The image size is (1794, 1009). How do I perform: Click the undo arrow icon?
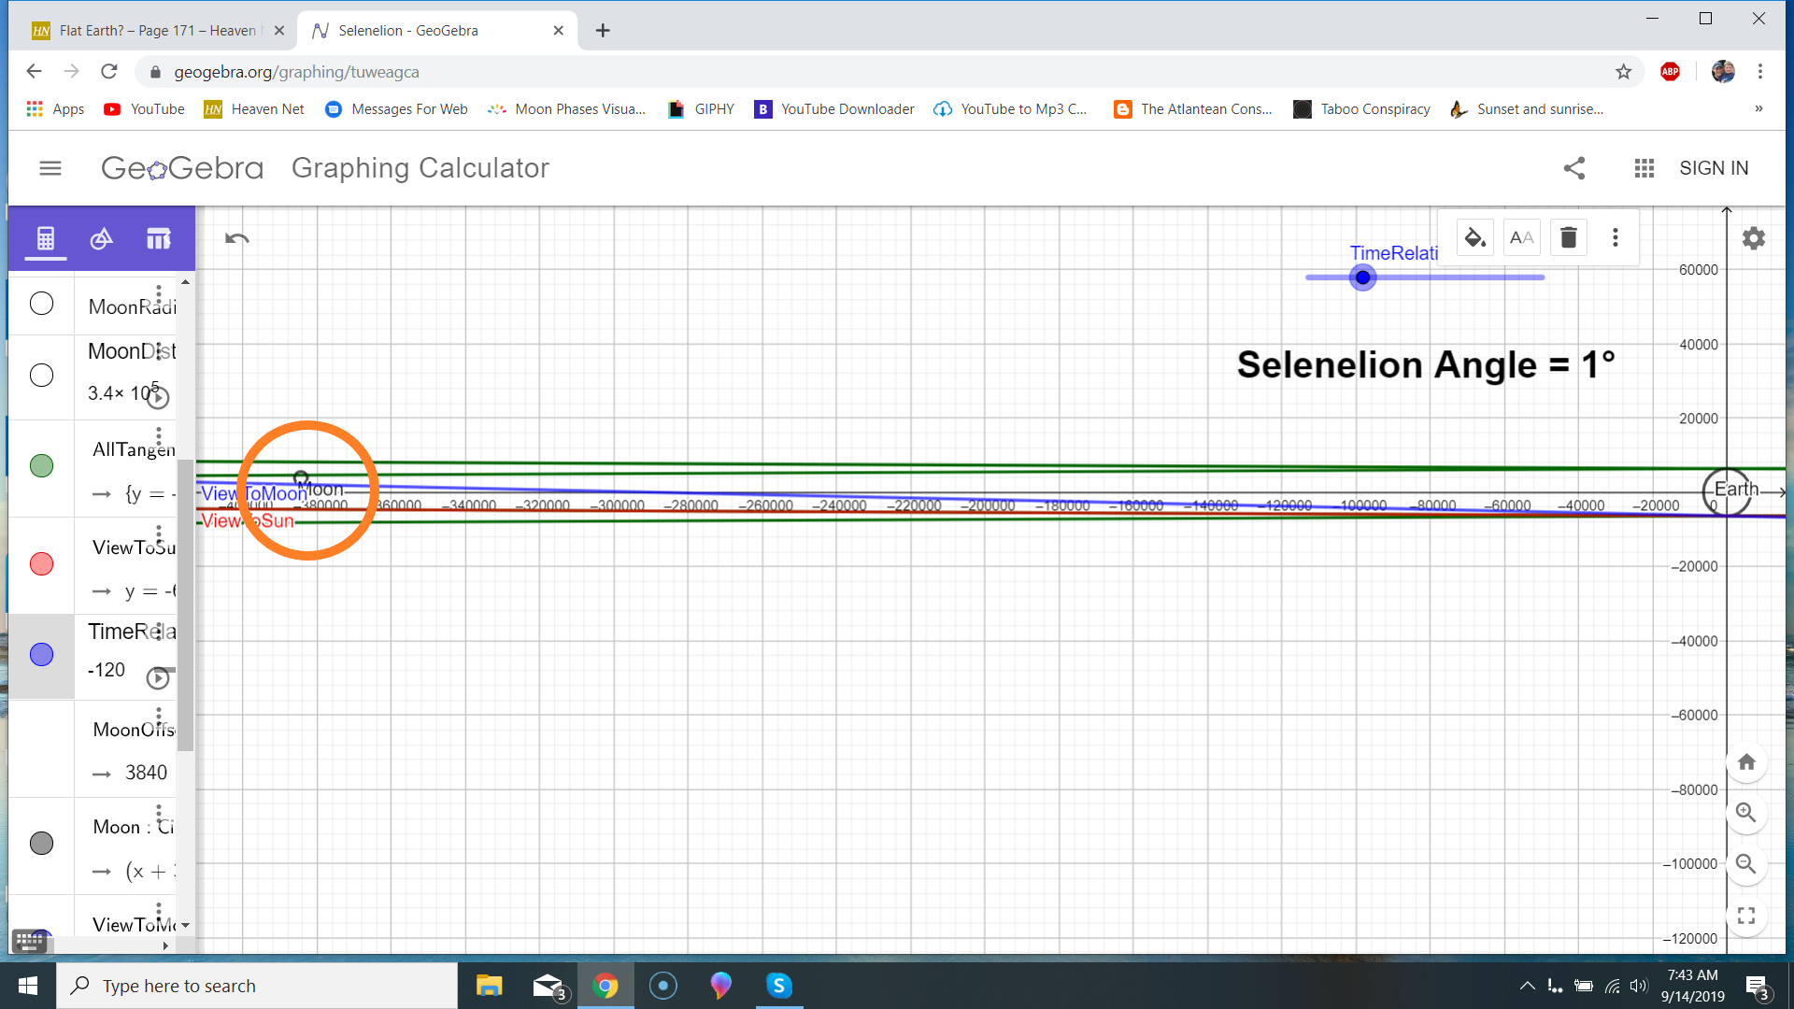coord(236,238)
